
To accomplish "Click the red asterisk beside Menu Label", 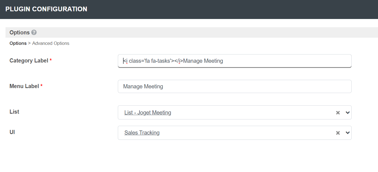I will pos(41,86).
